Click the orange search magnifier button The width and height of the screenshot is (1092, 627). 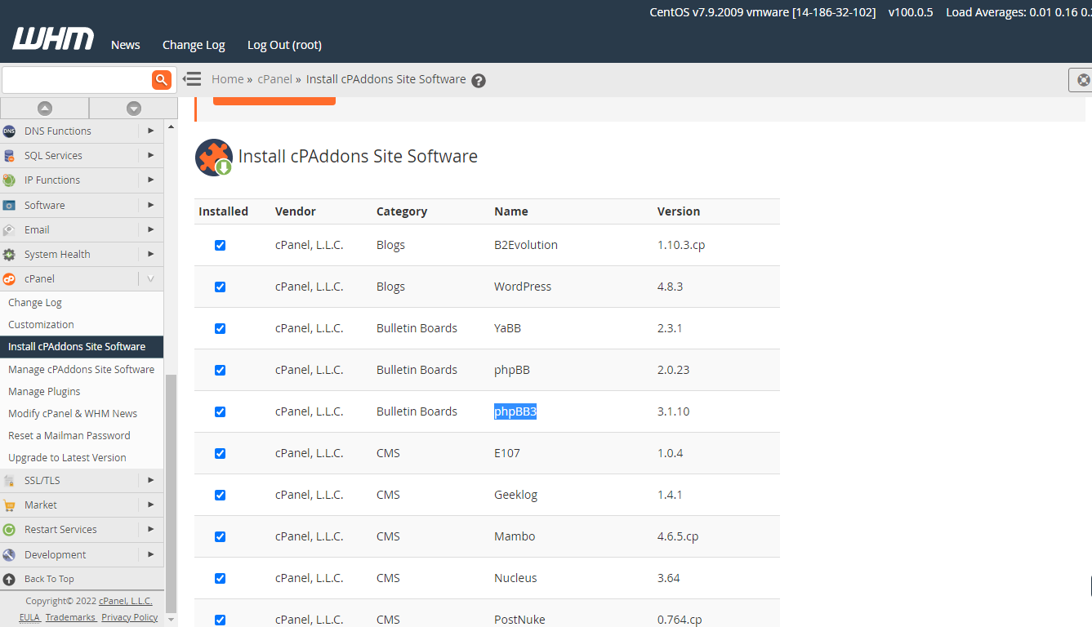point(162,79)
